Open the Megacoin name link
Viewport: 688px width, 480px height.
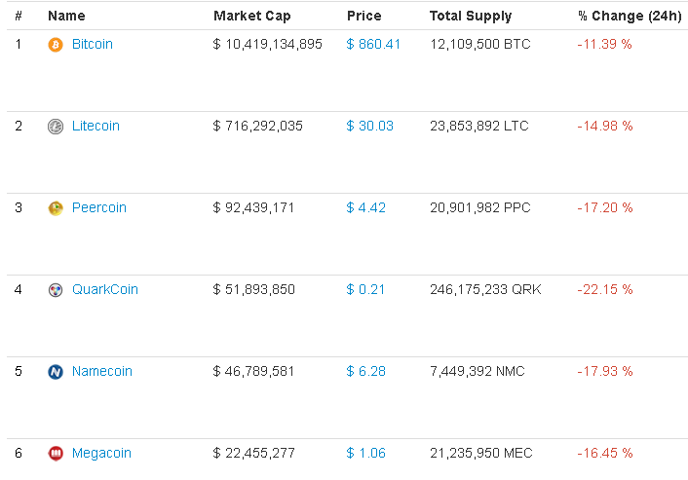click(101, 454)
